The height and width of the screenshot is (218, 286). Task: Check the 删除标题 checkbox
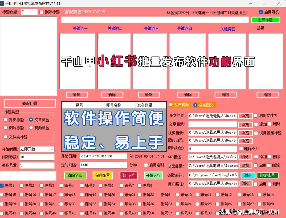[x=42, y=12]
